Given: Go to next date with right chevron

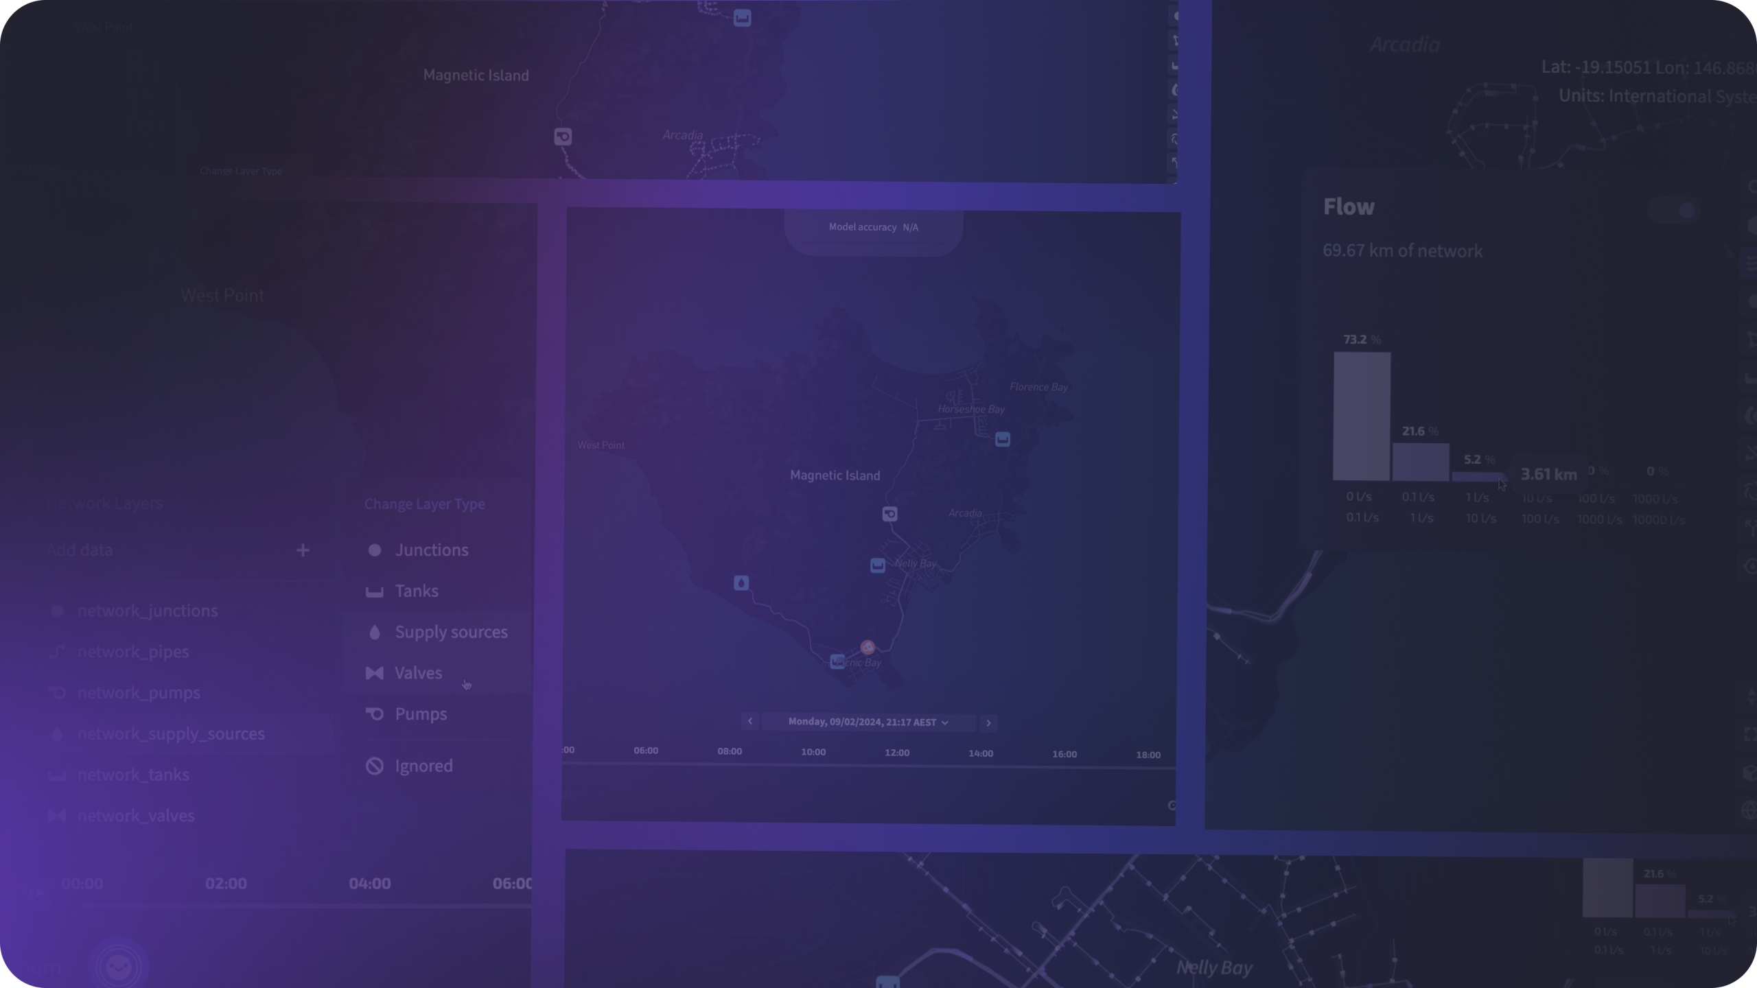Looking at the screenshot, I should click(988, 722).
